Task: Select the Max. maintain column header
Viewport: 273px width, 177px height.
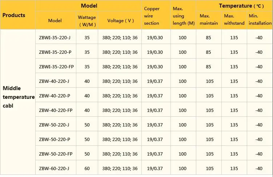Action: coord(209,20)
